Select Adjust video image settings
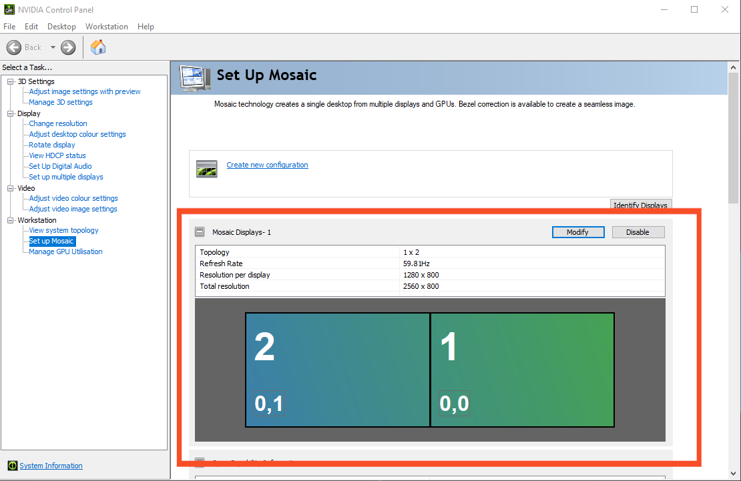Image resolution: width=741 pixels, height=481 pixels. tap(73, 209)
